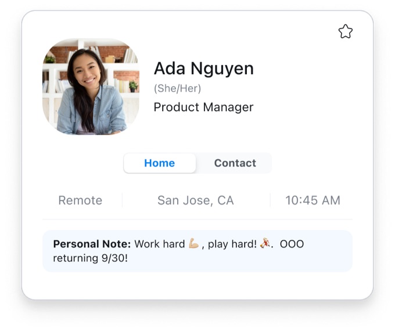Click the OOO text in the note
The width and height of the screenshot is (395, 332).
(x=292, y=244)
